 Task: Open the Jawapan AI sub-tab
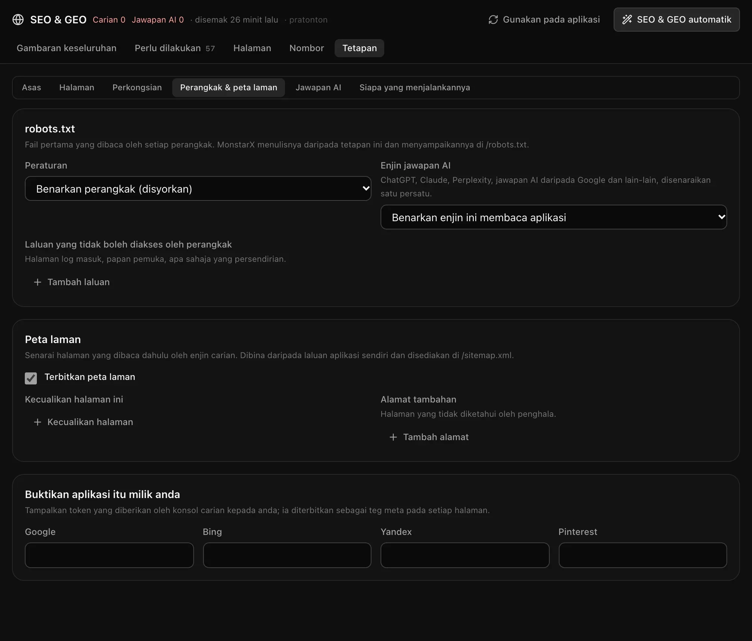click(318, 88)
